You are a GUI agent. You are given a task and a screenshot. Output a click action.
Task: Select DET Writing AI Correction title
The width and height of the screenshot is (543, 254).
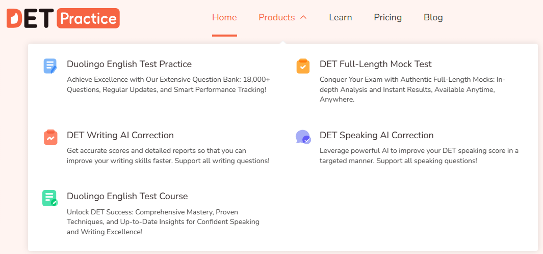click(x=120, y=135)
